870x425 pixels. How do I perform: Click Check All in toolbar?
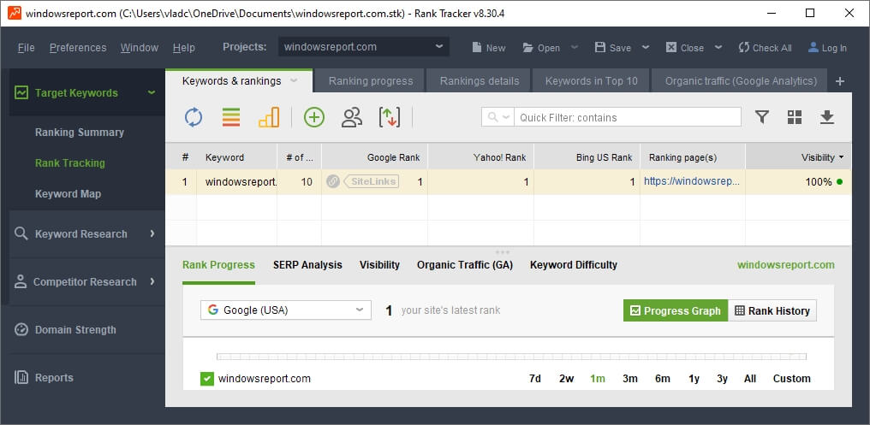[766, 48]
